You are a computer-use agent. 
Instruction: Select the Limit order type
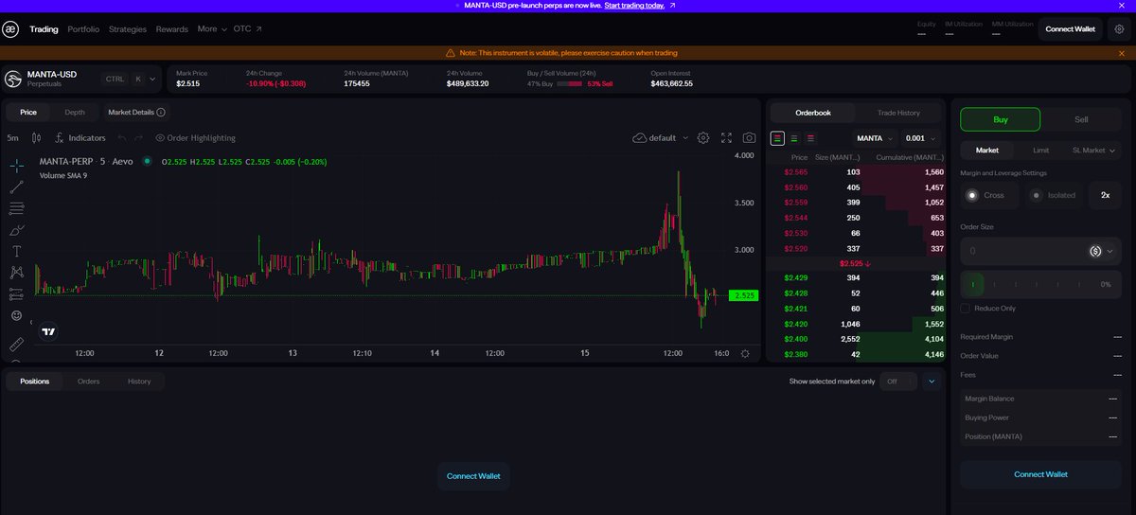pyautogui.click(x=1040, y=151)
